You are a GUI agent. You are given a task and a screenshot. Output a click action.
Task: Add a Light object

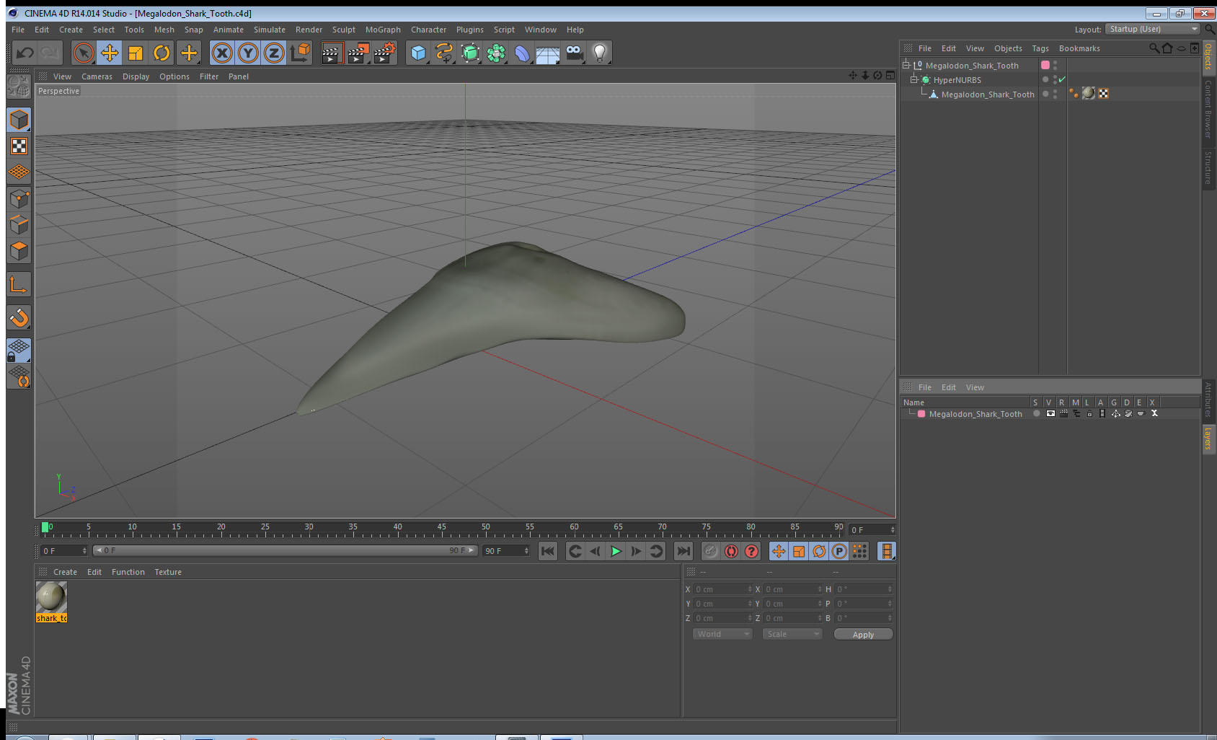600,53
